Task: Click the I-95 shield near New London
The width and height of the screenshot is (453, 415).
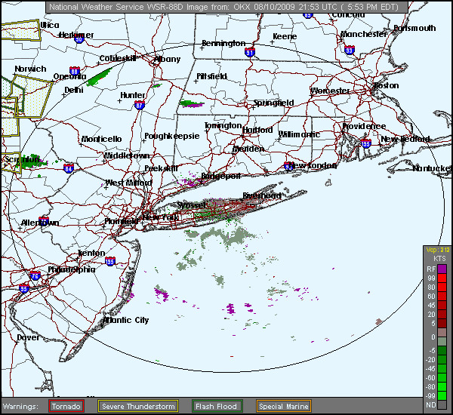Action: [288, 166]
